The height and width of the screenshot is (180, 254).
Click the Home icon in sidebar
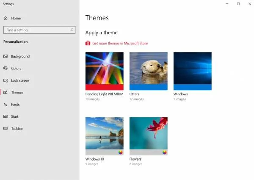6,18
